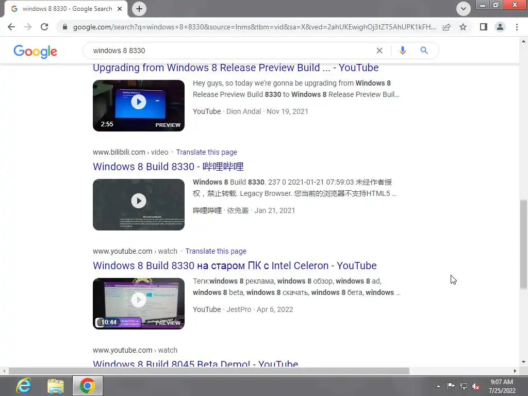Screen dimensions: 528x396
Task: Click the horizontal scrollbar thumb
Action: pos(209,371)
